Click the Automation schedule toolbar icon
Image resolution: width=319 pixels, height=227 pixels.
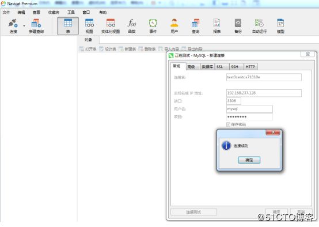[x=259, y=26]
